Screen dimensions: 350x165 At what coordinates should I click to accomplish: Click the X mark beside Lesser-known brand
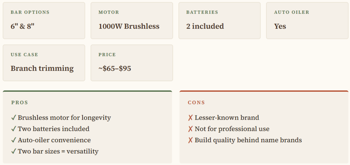[190, 118]
